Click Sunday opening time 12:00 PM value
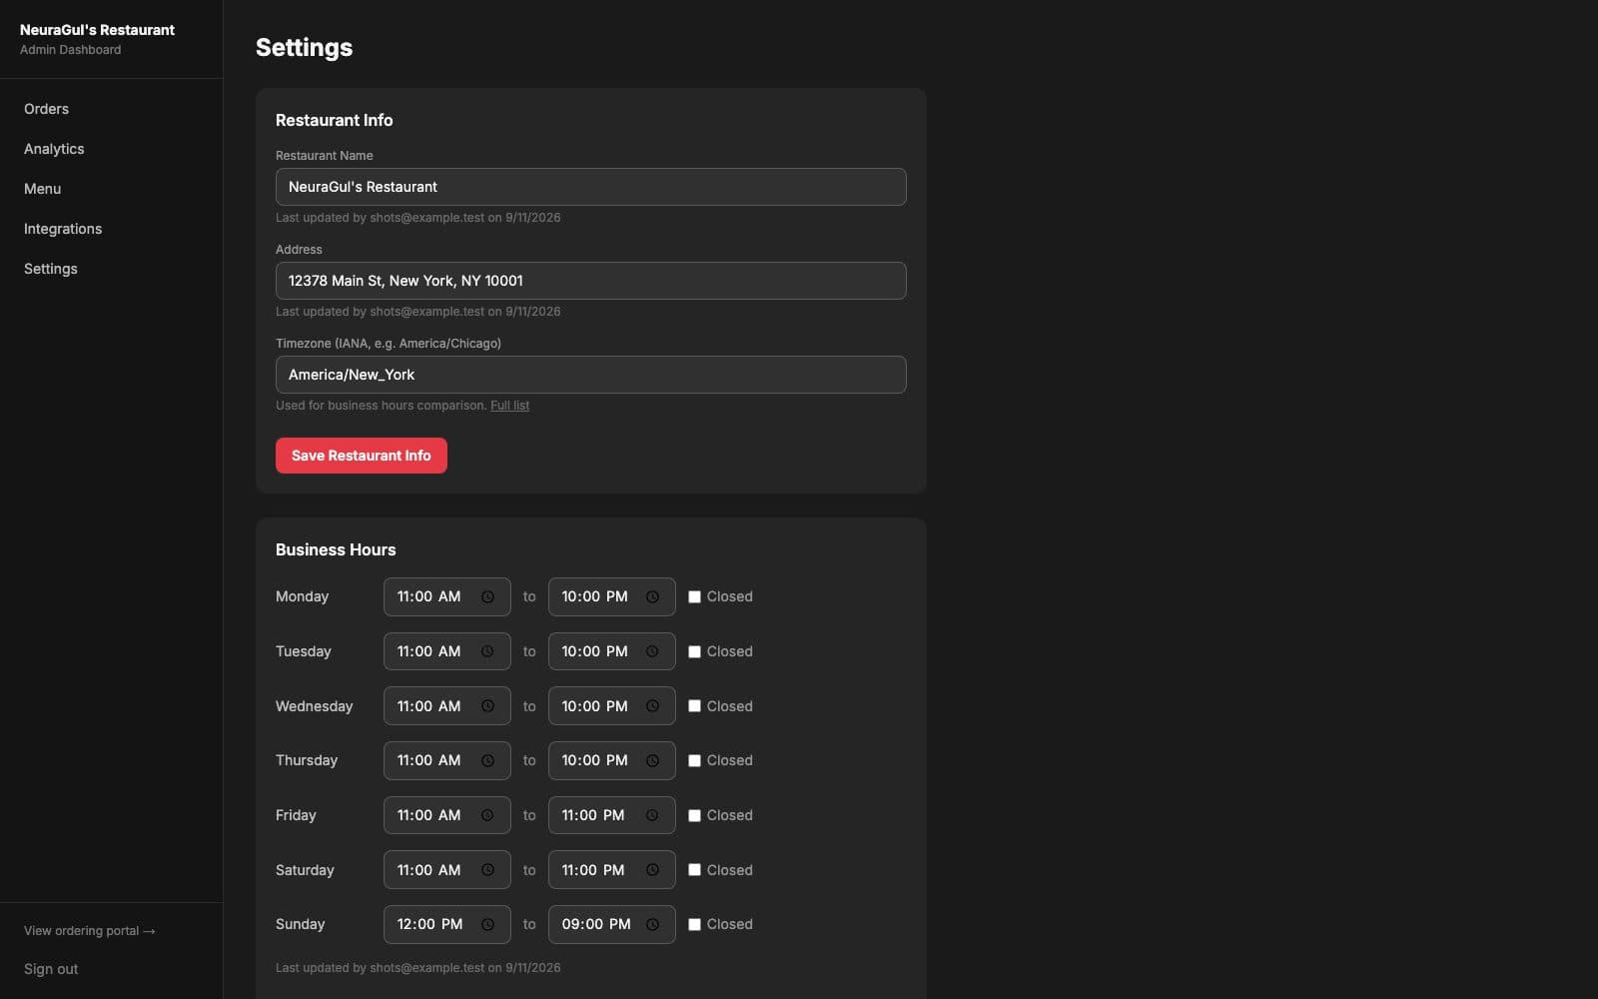 (429, 924)
